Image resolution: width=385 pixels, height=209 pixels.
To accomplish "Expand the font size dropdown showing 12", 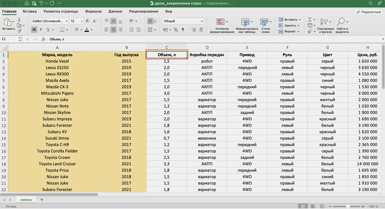I will [81, 21].
